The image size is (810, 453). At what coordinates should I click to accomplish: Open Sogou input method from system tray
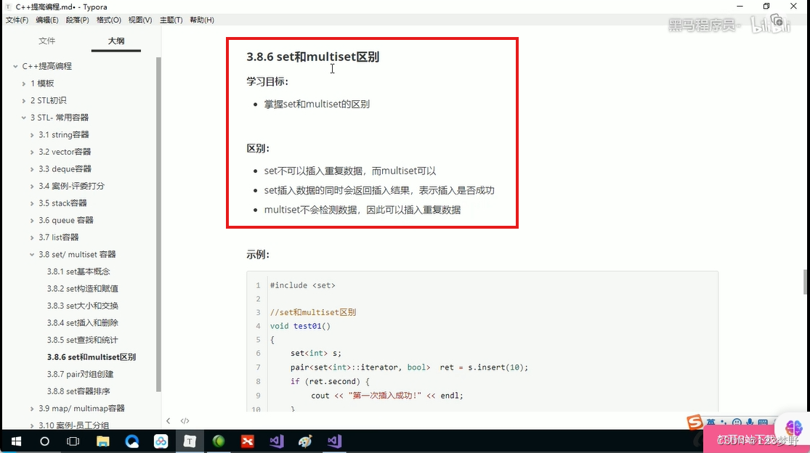[x=694, y=422]
